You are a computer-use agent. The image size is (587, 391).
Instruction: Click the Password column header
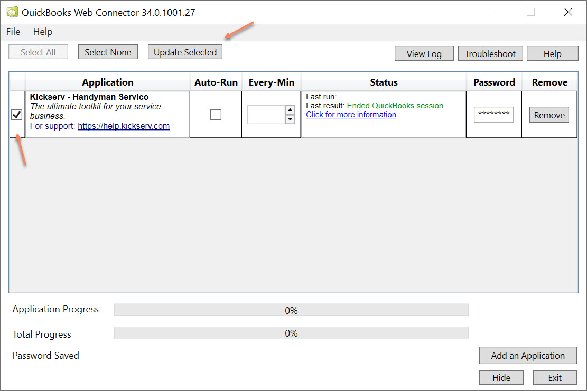pyautogui.click(x=494, y=82)
